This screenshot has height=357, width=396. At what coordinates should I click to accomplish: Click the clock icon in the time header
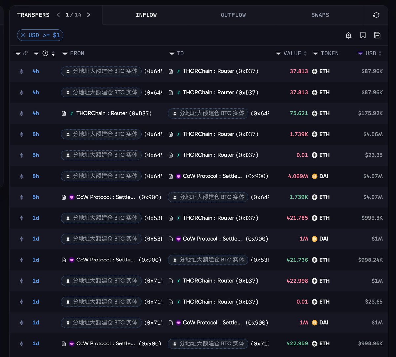pos(45,53)
